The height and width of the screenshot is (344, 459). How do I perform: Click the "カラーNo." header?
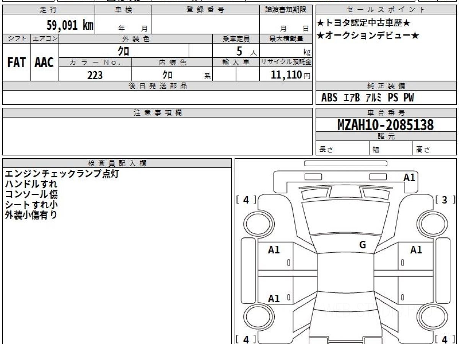pyautogui.click(x=95, y=62)
